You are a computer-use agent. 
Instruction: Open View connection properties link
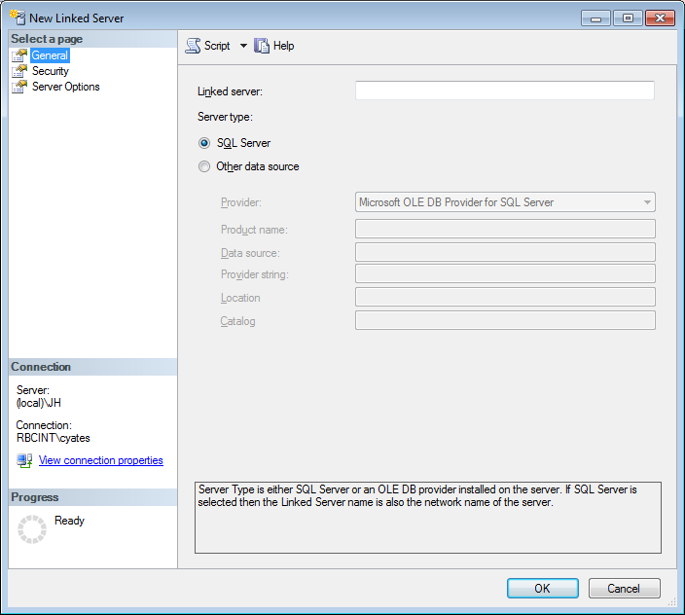(100, 460)
